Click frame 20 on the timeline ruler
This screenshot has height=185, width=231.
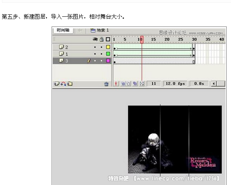tap(167, 39)
